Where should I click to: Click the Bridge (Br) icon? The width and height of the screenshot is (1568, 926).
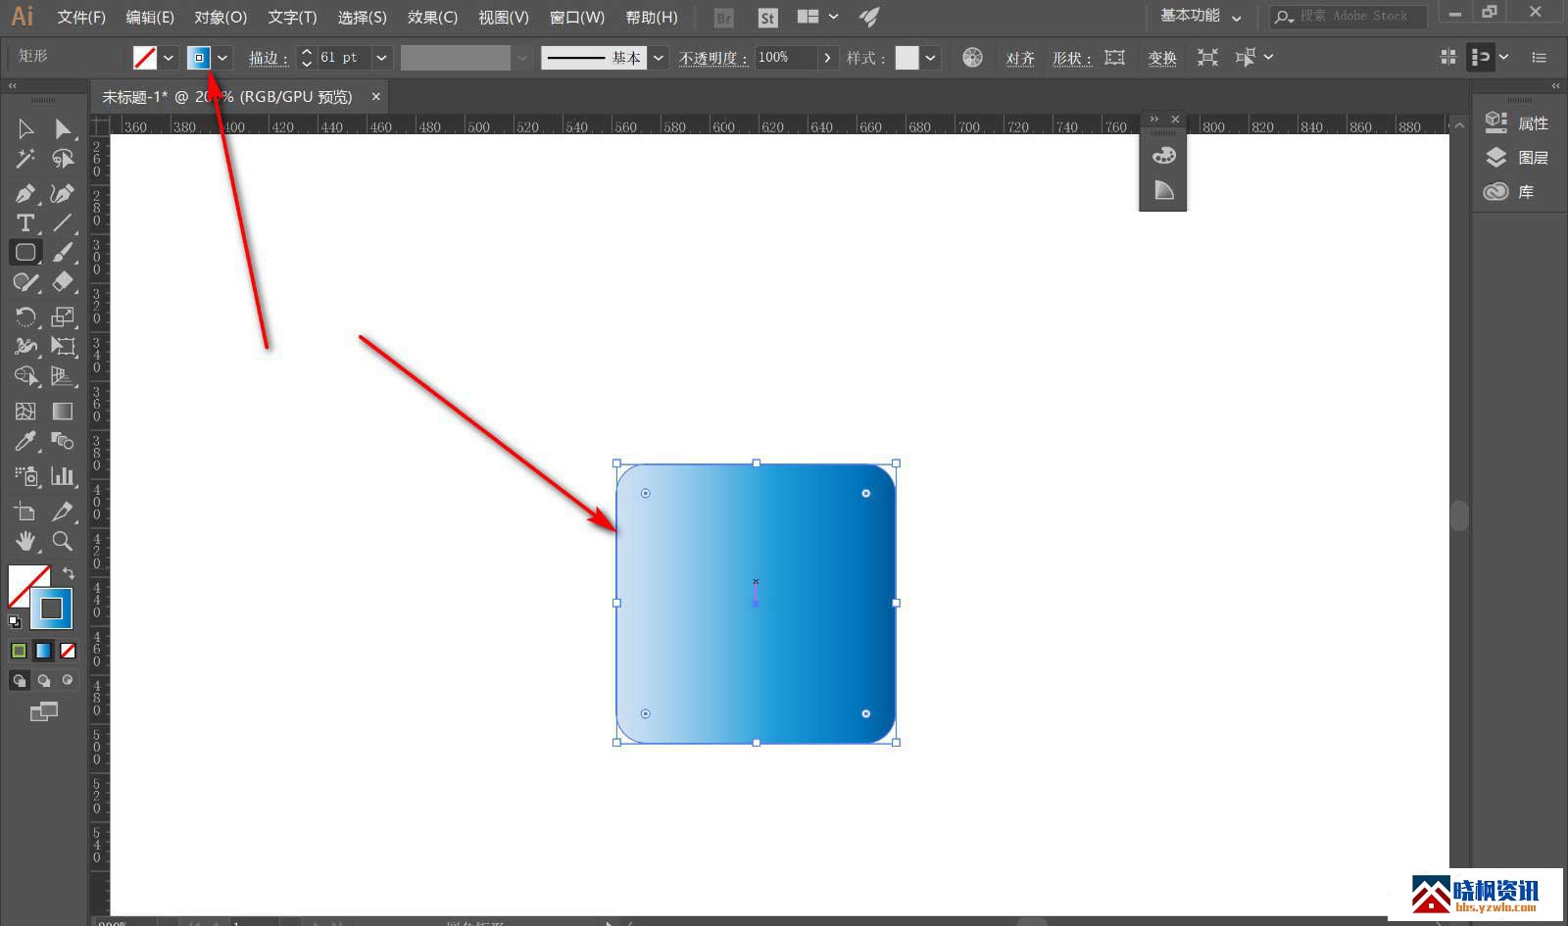click(724, 18)
